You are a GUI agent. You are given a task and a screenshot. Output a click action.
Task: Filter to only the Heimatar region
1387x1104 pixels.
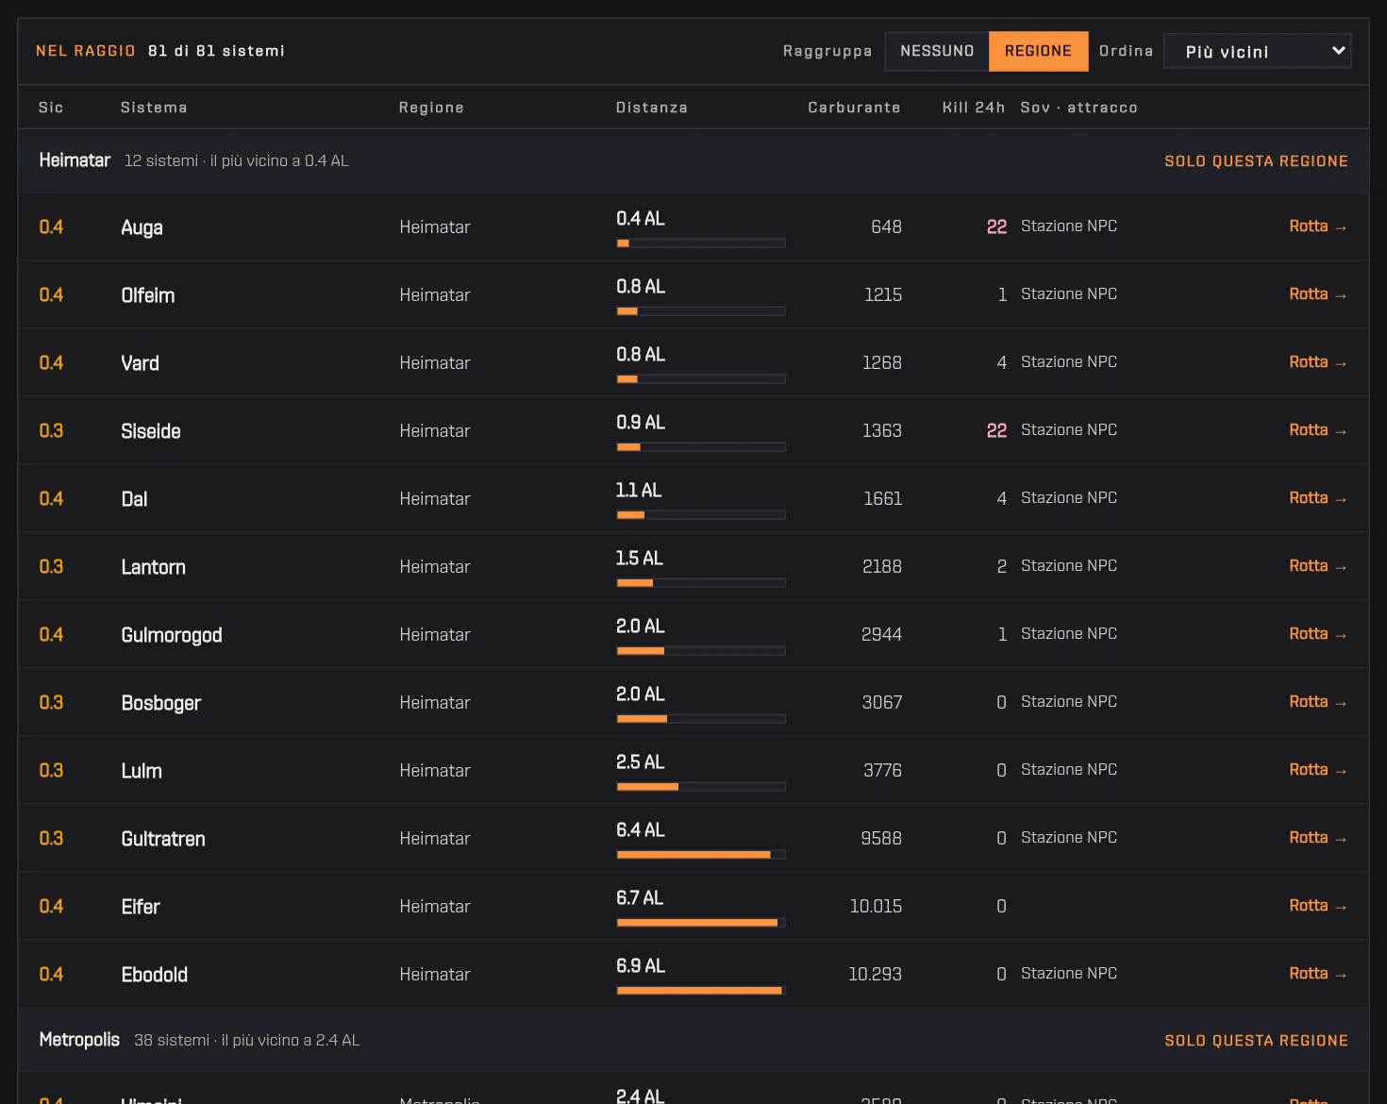1256,161
